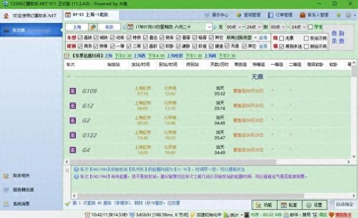Click the green plus add-tab icon

coord(338,15)
